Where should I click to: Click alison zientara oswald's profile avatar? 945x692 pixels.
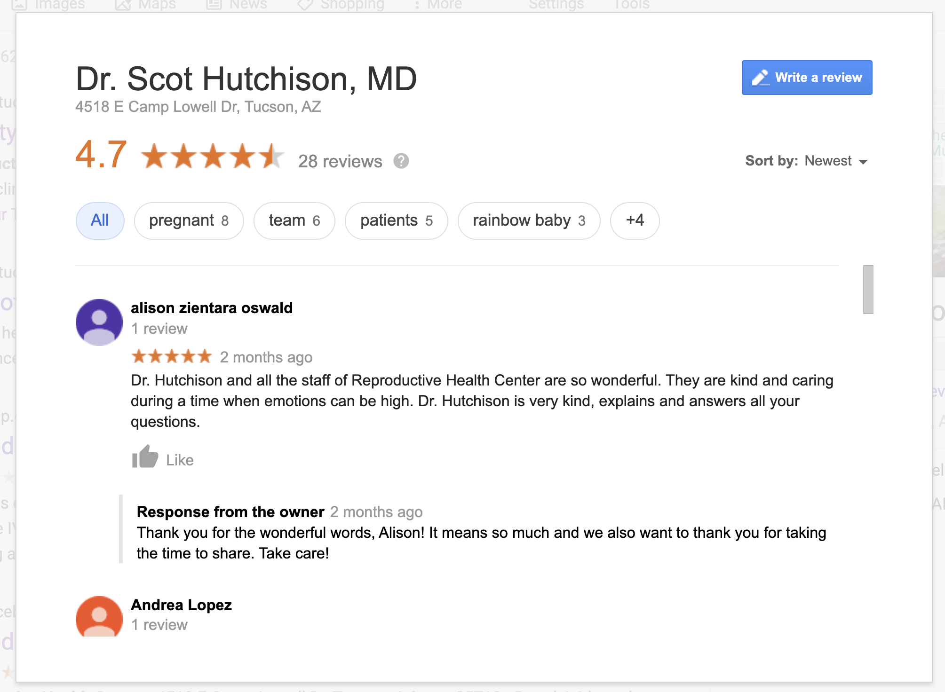[x=99, y=322]
